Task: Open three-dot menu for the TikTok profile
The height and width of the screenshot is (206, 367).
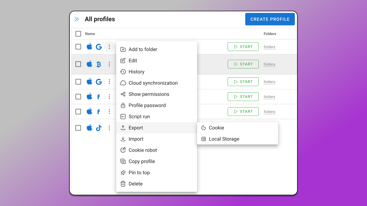Action: pyautogui.click(x=109, y=128)
